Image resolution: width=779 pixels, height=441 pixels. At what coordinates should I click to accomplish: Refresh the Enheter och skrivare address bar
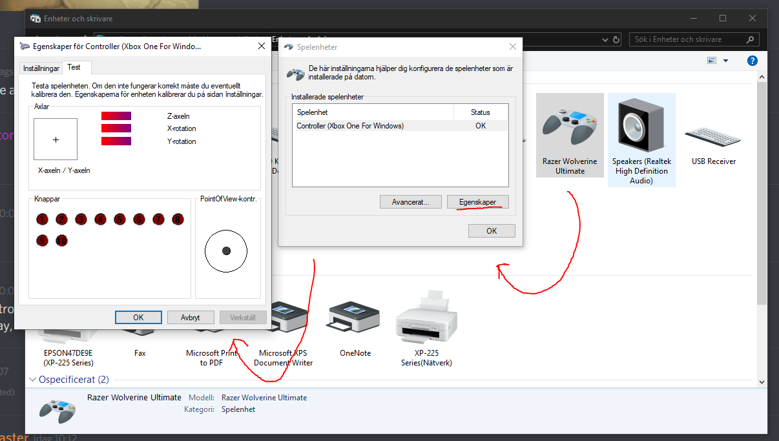click(x=616, y=39)
